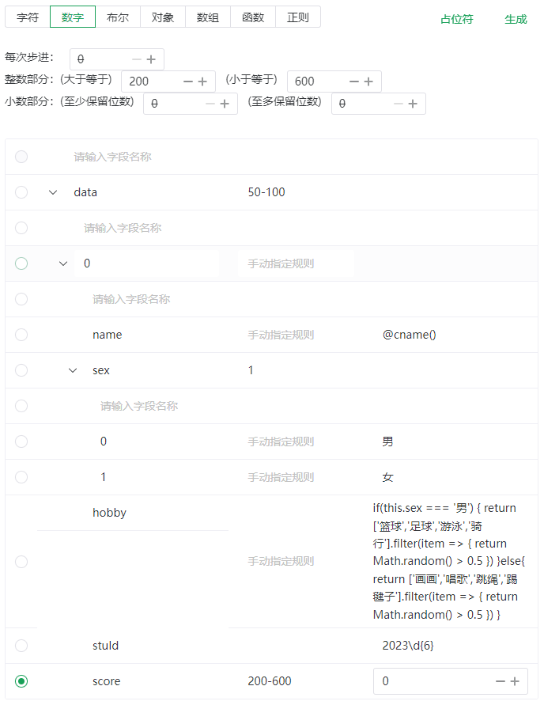Select the score row radio button
This screenshot has height=705, width=544.
click(x=21, y=681)
